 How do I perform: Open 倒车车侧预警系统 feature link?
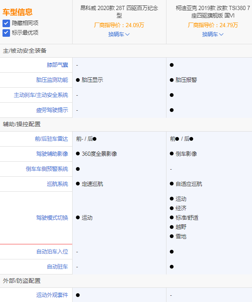pyautogui.click(x=46, y=169)
